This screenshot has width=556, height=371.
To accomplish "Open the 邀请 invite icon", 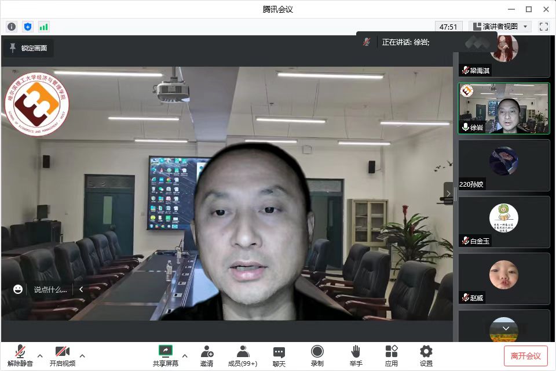I will pyautogui.click(x=207, y=355).
